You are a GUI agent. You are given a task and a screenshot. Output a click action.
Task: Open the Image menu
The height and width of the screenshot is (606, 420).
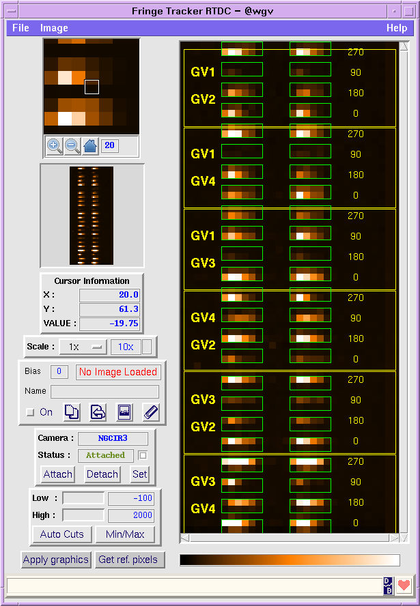(x=54, y=28)
